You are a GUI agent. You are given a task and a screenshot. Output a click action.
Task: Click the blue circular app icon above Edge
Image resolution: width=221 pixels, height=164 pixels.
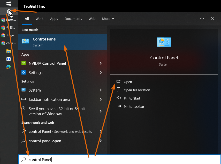pyautogui.click(x=9, y=59)
